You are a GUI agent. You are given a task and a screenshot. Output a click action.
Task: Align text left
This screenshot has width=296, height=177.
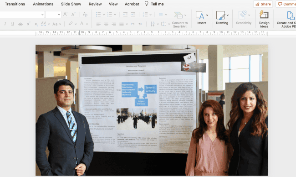[98, 24]
